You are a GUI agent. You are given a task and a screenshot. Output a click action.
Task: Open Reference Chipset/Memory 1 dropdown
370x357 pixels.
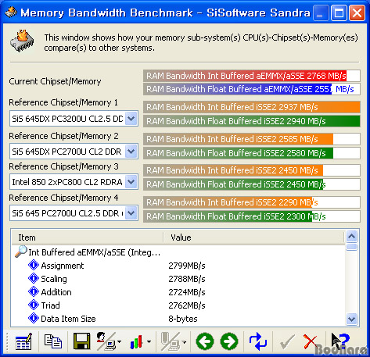click(x=131, y=119)
